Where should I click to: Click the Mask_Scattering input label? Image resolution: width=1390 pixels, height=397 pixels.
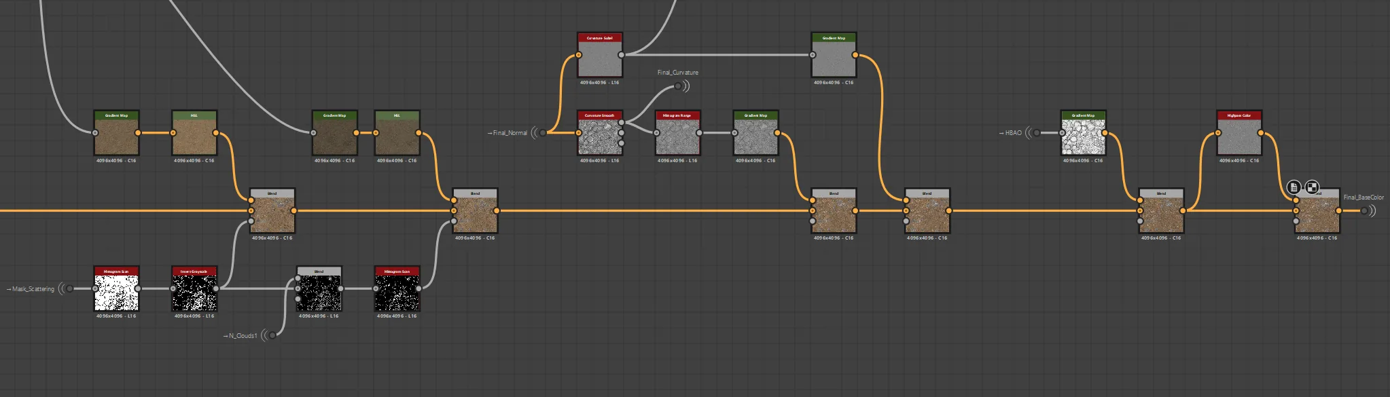[x=31, y=289]
